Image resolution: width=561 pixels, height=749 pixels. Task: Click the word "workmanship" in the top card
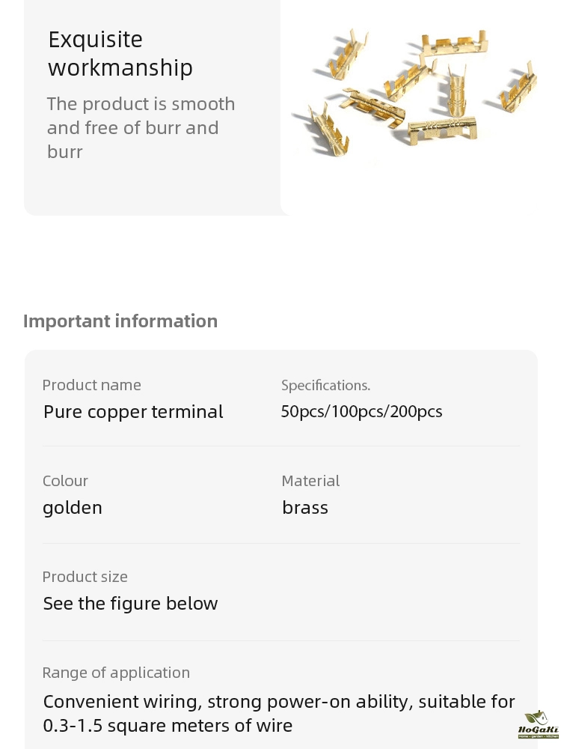pyautogui.click(x=120, y=68)
